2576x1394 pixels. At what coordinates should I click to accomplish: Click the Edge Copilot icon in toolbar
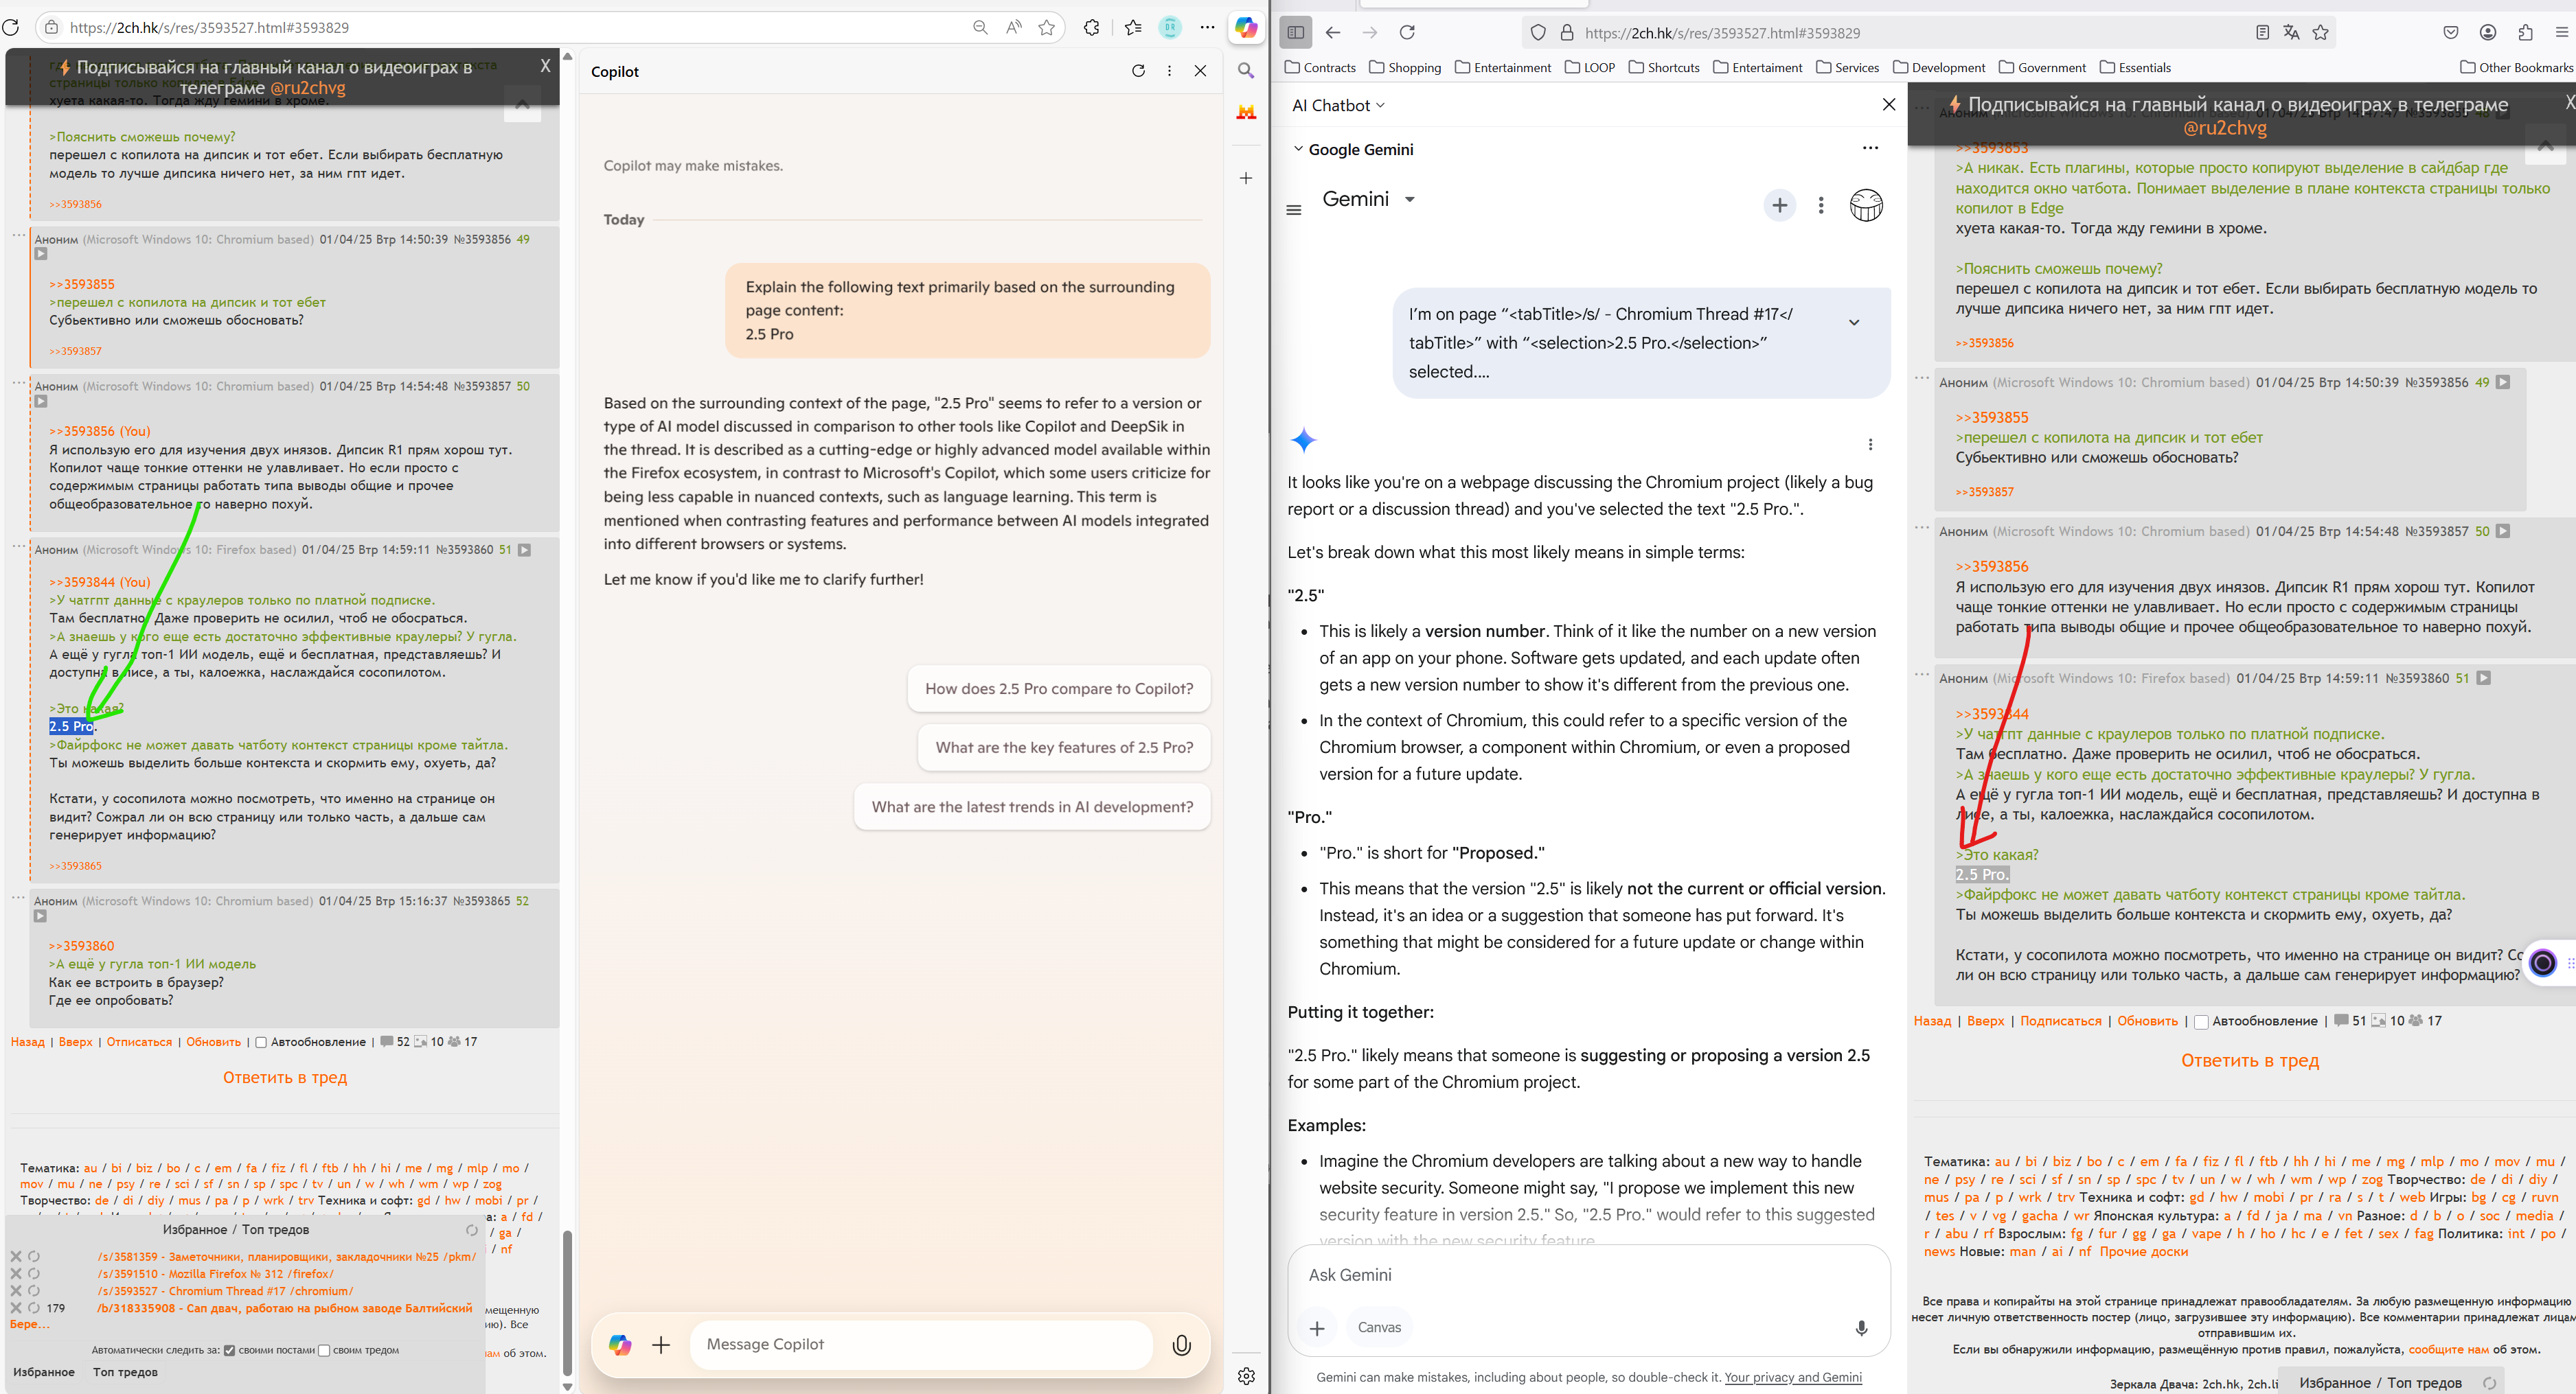[x=1246, y=28]
